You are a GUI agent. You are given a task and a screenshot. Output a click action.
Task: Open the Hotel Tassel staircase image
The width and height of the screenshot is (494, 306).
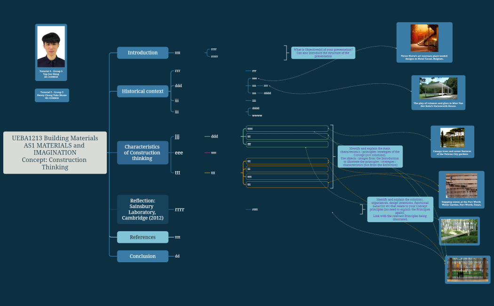point(424,39)
